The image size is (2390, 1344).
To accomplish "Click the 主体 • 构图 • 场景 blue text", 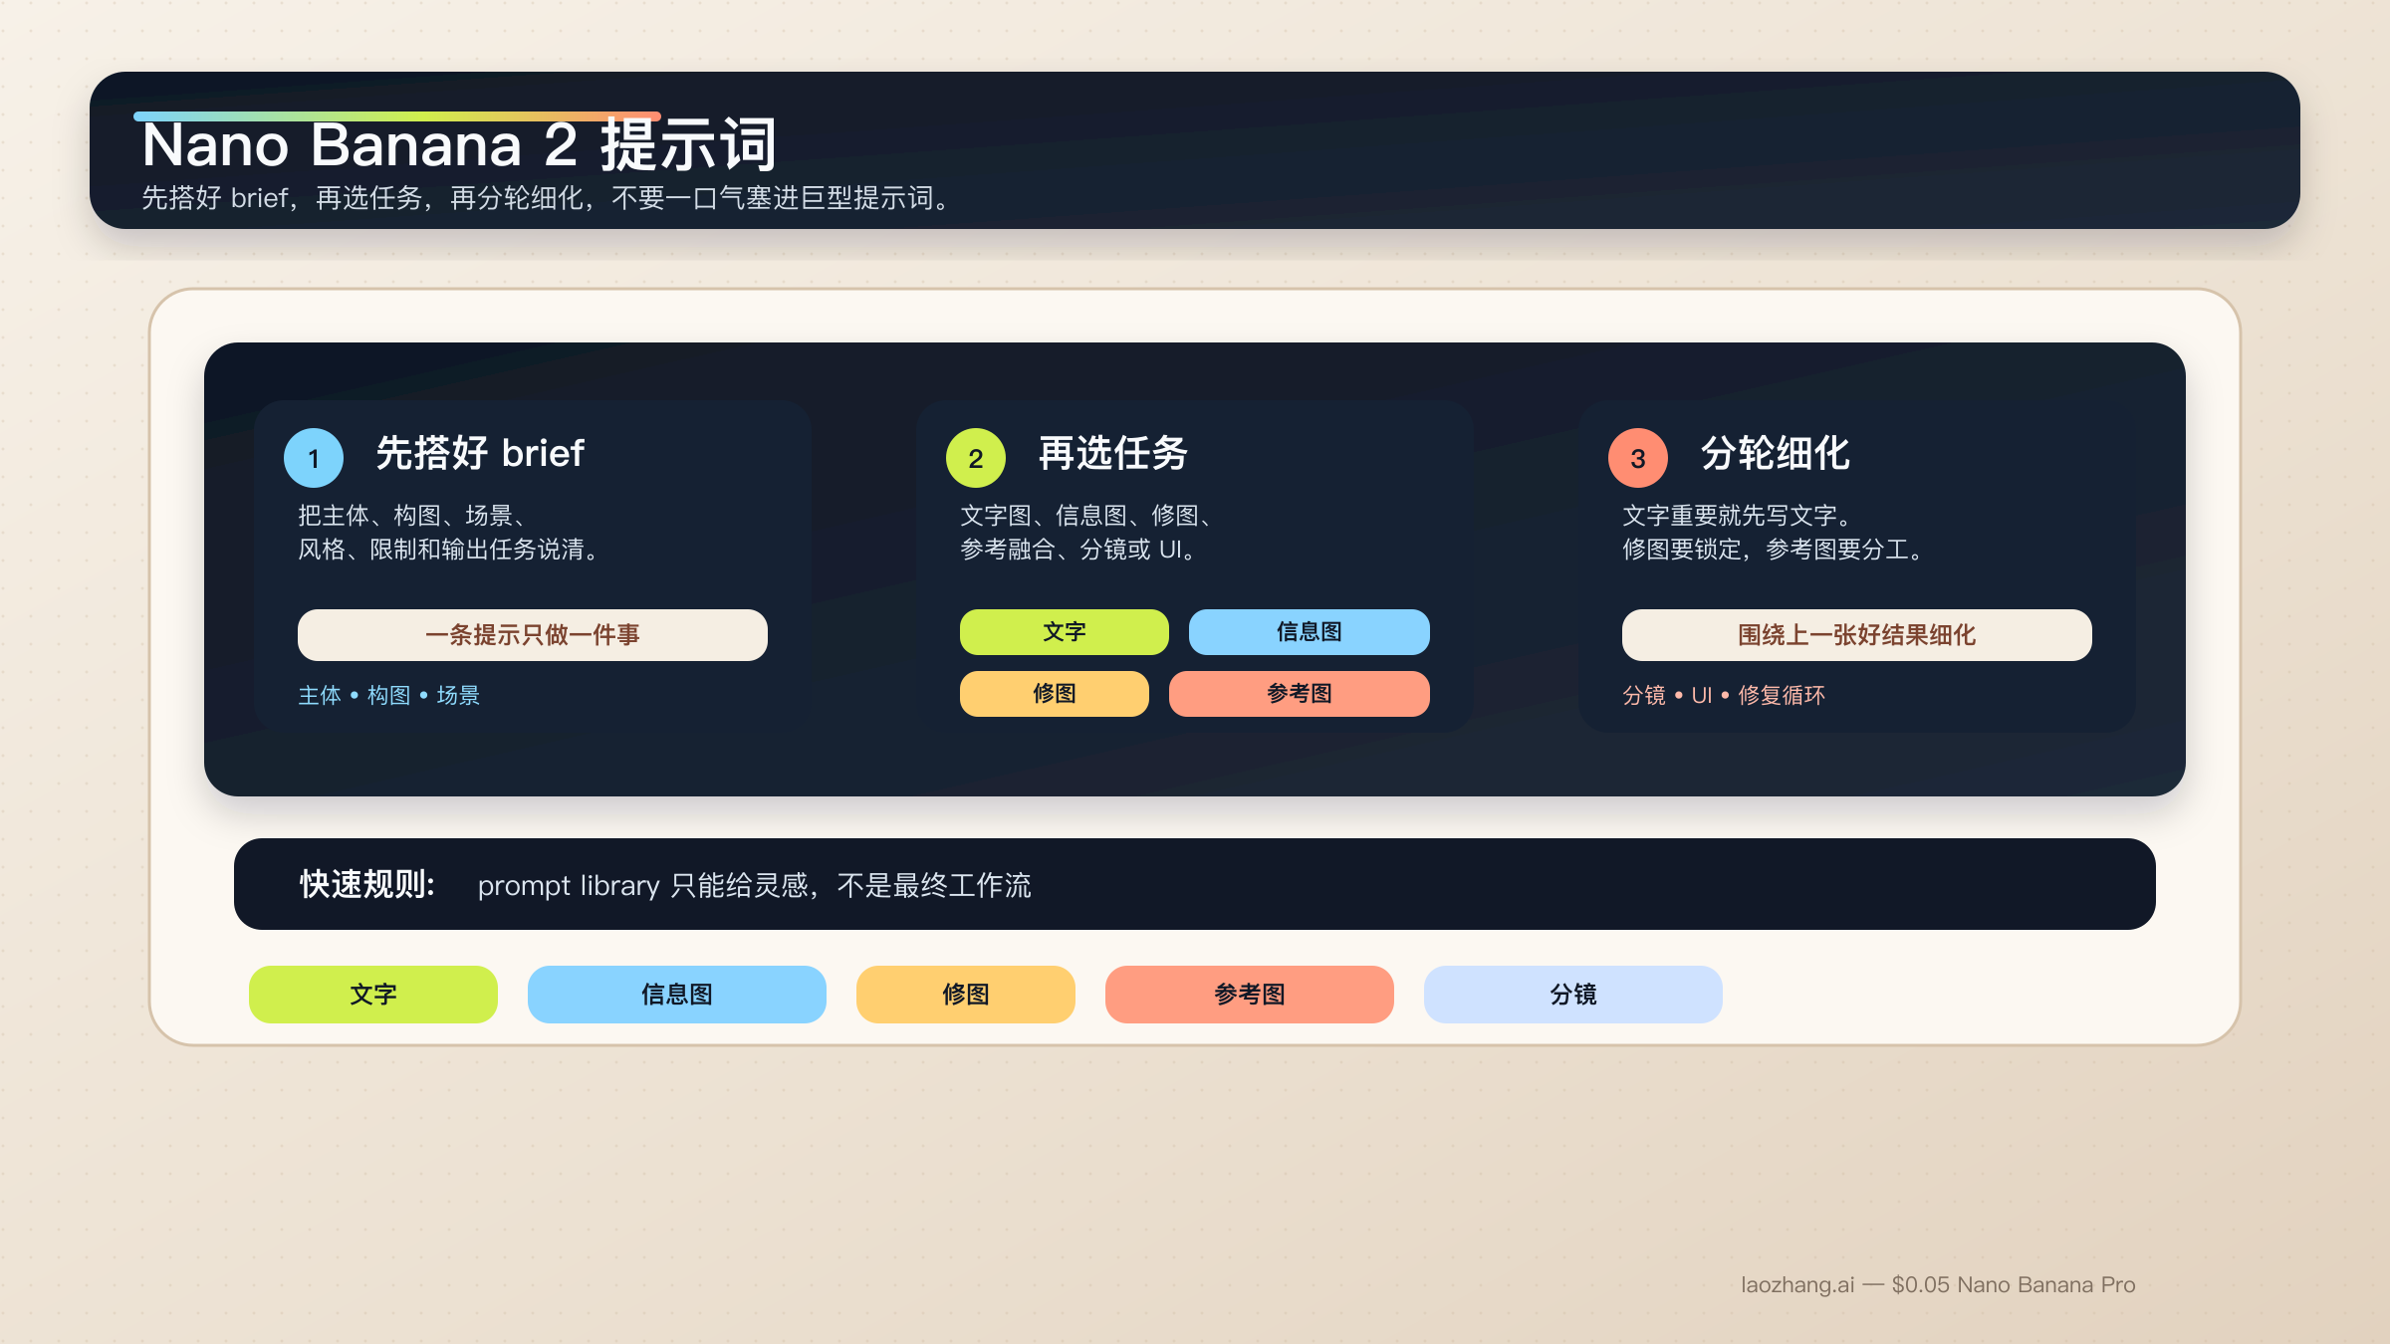I will coord(389,695).
